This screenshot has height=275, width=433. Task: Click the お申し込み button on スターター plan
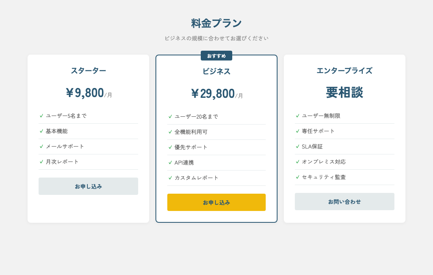tap(88, 186)
